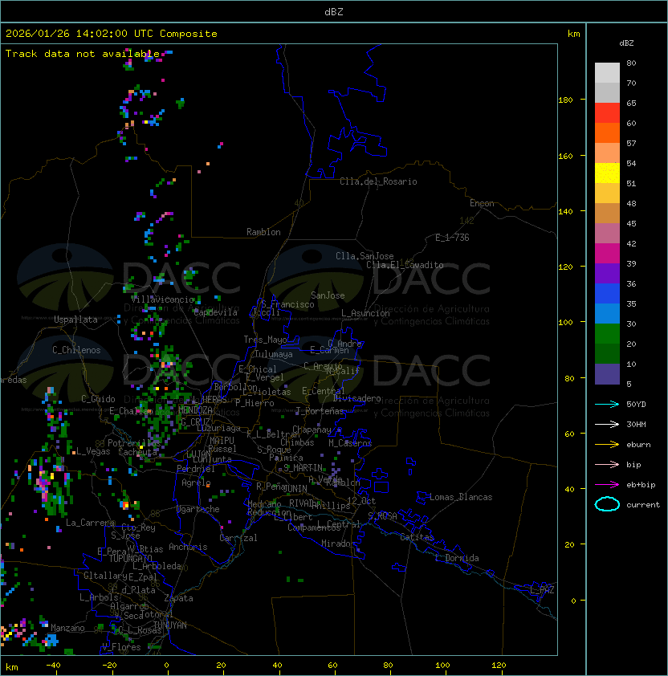
Task: Click the cyan 50YD arrow in legend
Action: 607,404
